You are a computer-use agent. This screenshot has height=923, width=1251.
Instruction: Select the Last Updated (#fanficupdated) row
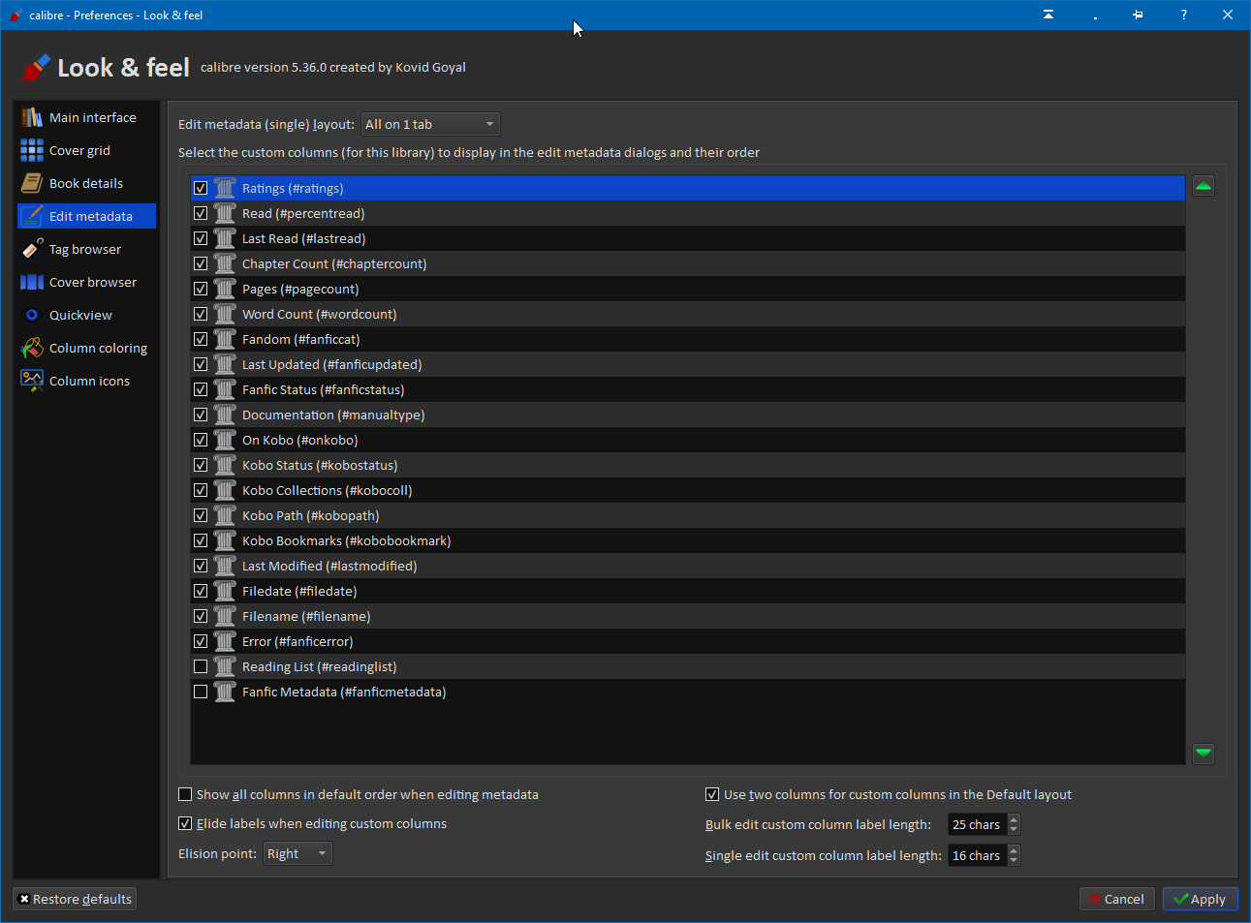point(688,364)
